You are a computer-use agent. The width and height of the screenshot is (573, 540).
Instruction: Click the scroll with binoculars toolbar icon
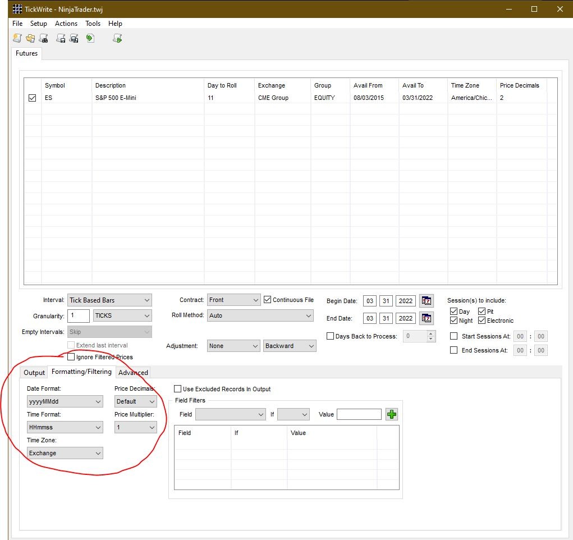click(x=43, y=38)
